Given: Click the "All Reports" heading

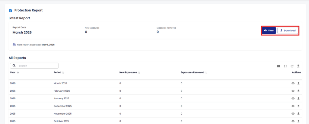Looking at the screenshot, I should (17, 58).
